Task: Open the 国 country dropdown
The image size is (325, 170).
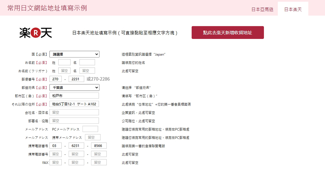Action: (x=74, y=54)
